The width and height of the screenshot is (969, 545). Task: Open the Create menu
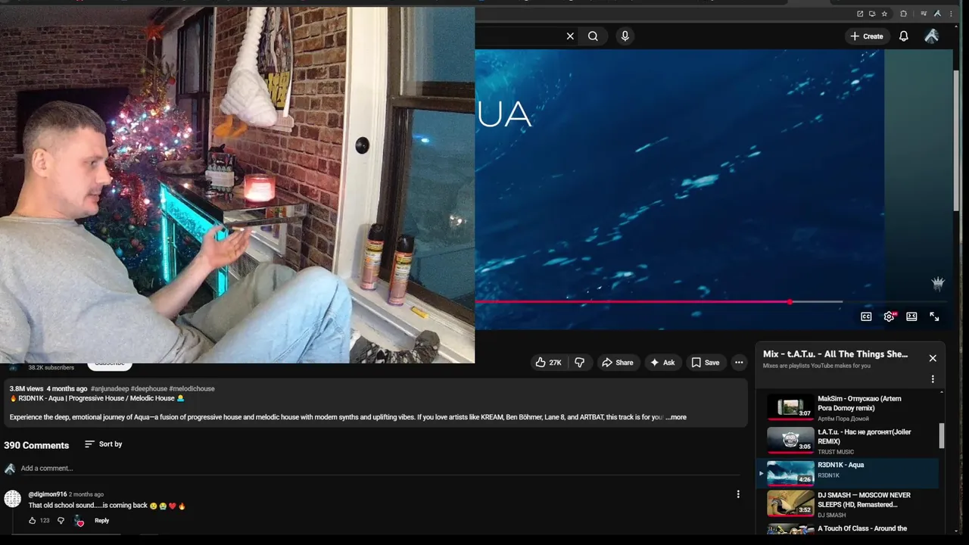tap(867, 36)
